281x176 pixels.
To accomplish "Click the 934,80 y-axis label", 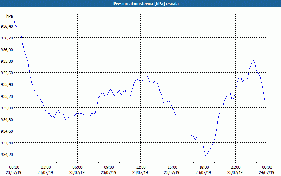I will 7,120.
